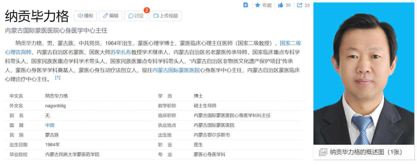Click the share count 33
This screenshot has width=417, height=165.
point(307,5)
